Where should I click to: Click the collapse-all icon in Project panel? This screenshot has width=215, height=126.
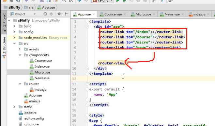coord(51,14)
